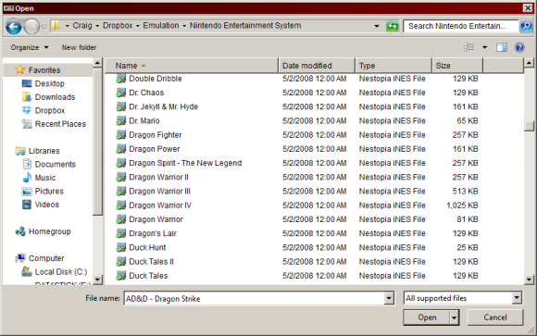Sort by the Size column header
This screenshot has width=537, height=336.
pos(457,66)
